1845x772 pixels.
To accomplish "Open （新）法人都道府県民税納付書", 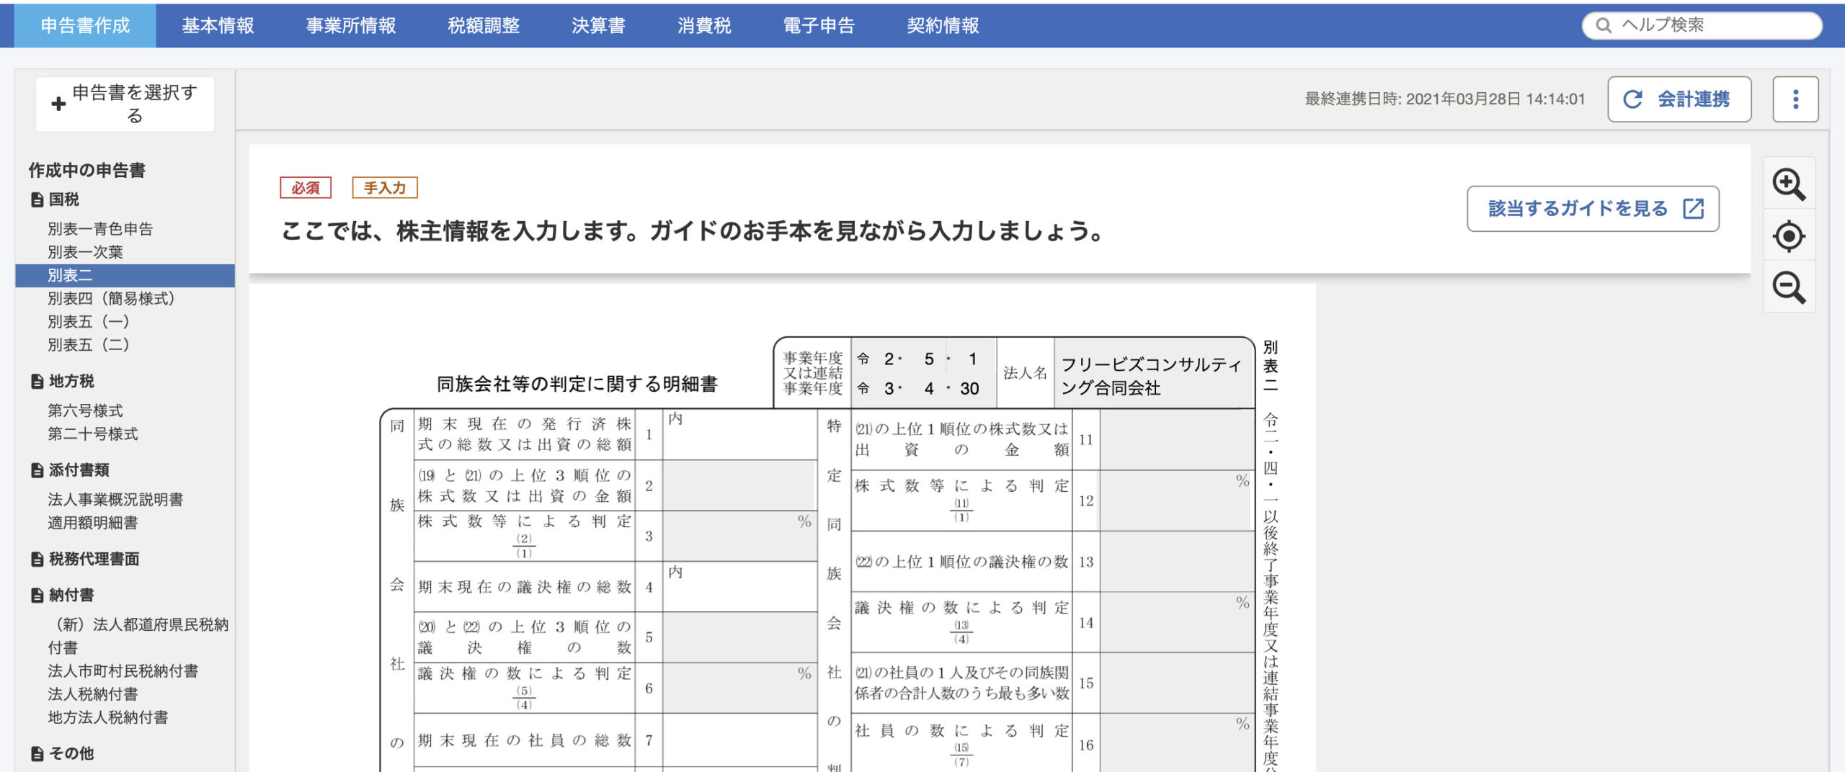I will click(x=138, y=636).
